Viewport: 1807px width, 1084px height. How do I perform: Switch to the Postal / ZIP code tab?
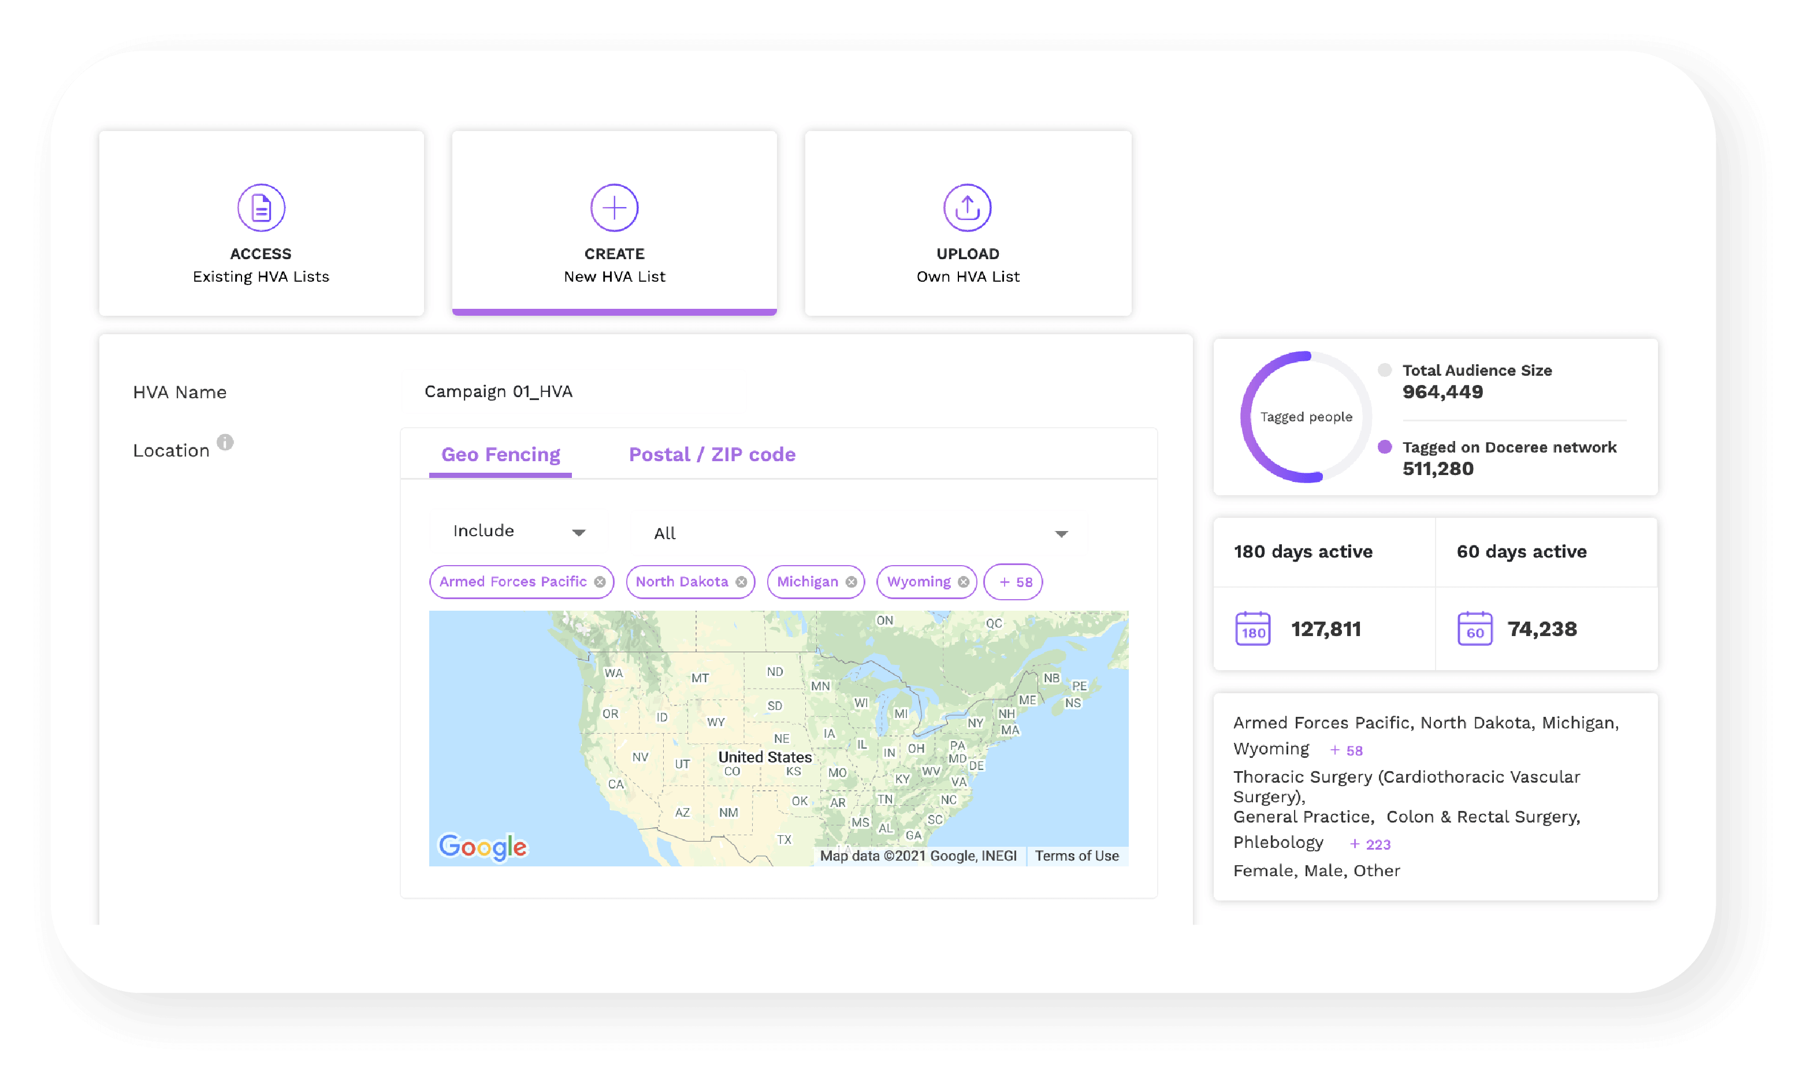point(712,454)
